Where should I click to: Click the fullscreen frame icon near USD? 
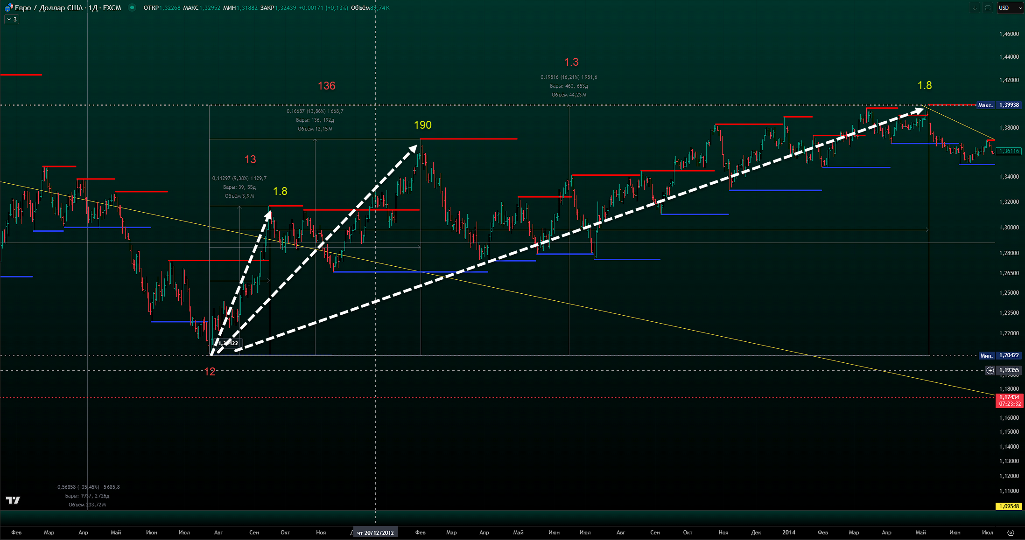(988, 8)
